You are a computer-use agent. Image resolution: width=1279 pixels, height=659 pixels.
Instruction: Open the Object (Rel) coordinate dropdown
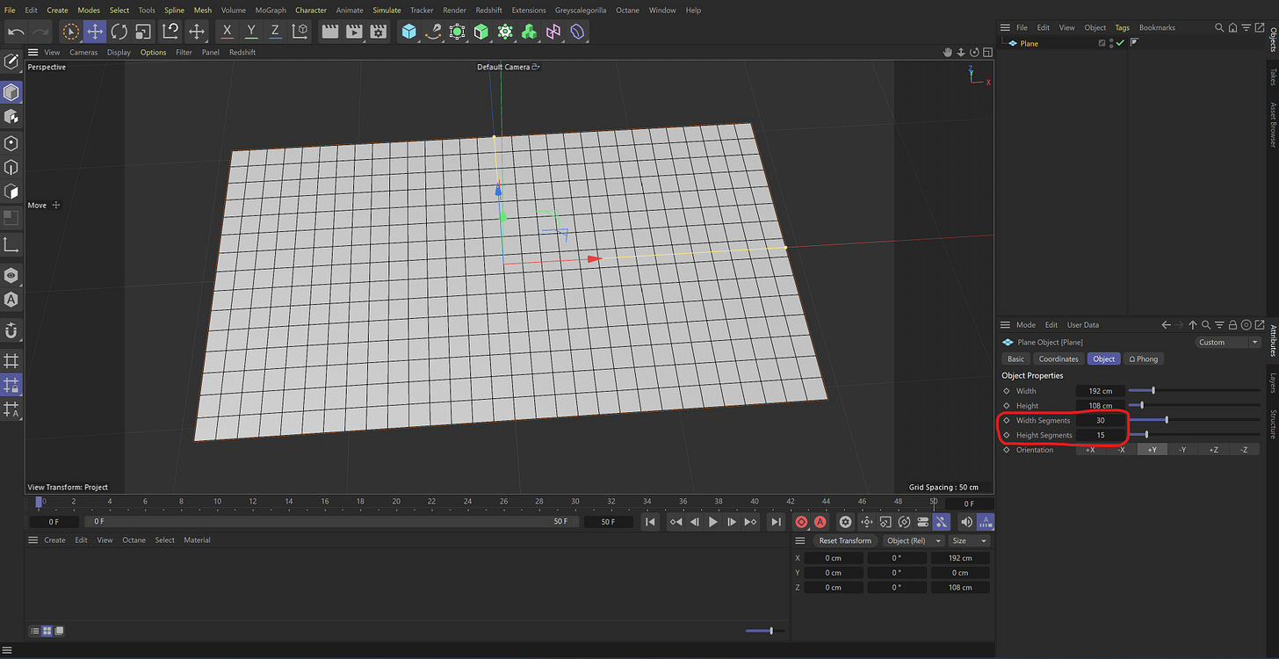click(x=913, y=541)
